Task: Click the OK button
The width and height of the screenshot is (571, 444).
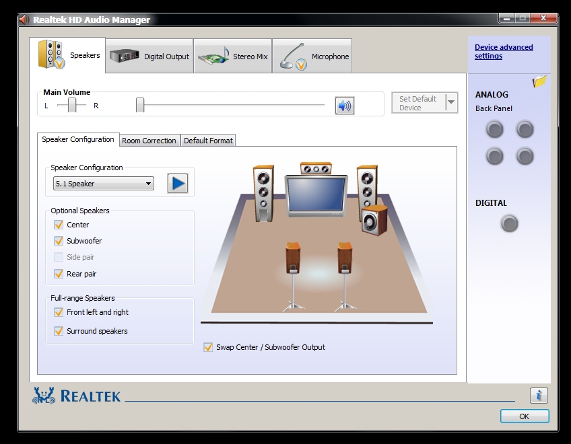Action: point(525,416)
